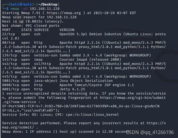Click the 192.168.11.128 target on the command line
This screenshot has width=178, height=138.
45,9
